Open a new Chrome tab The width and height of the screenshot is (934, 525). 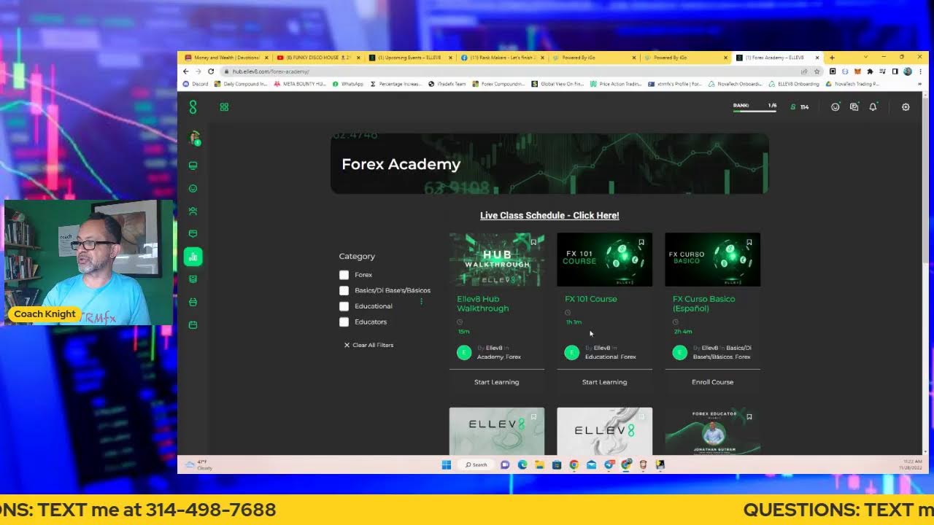832,58
